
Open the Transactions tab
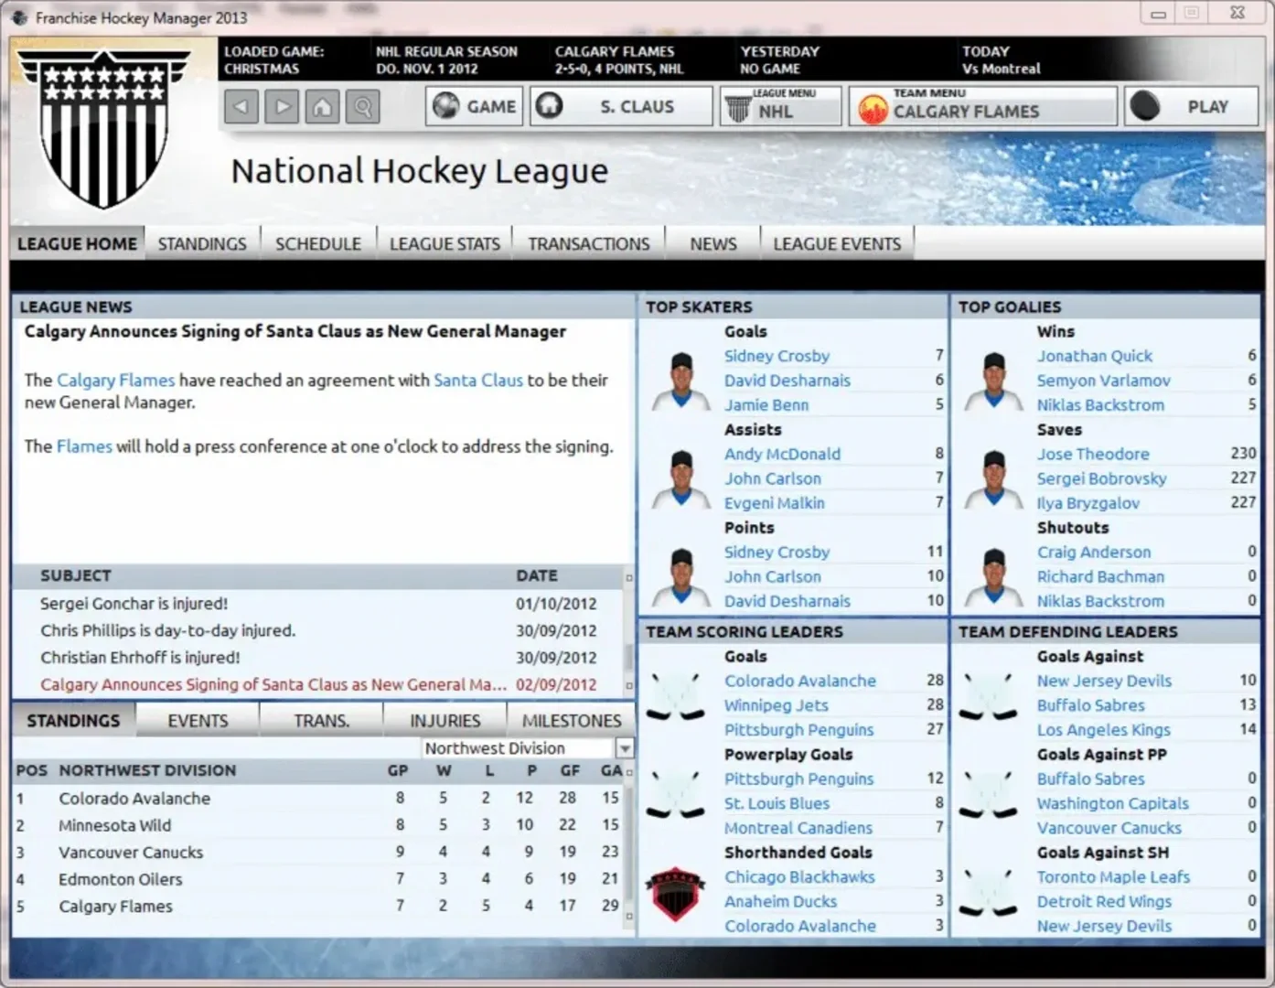[588, 244]
